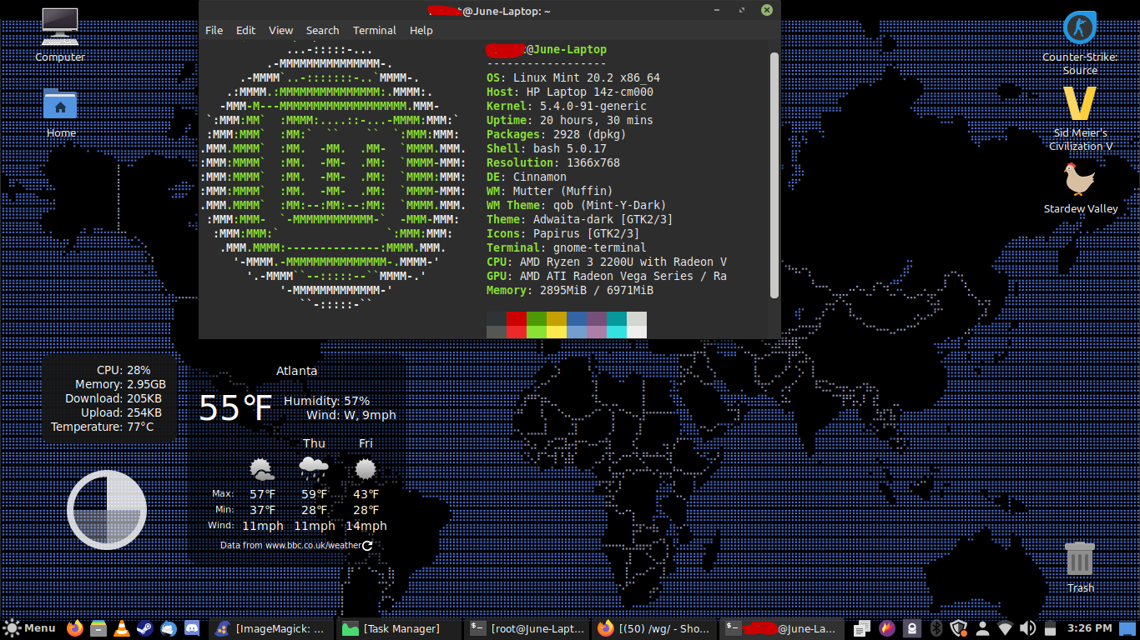Screen dimensions: 1140x640
Task: Open the Wi-Fi network tray applet
Action: tap(1005, 628)
